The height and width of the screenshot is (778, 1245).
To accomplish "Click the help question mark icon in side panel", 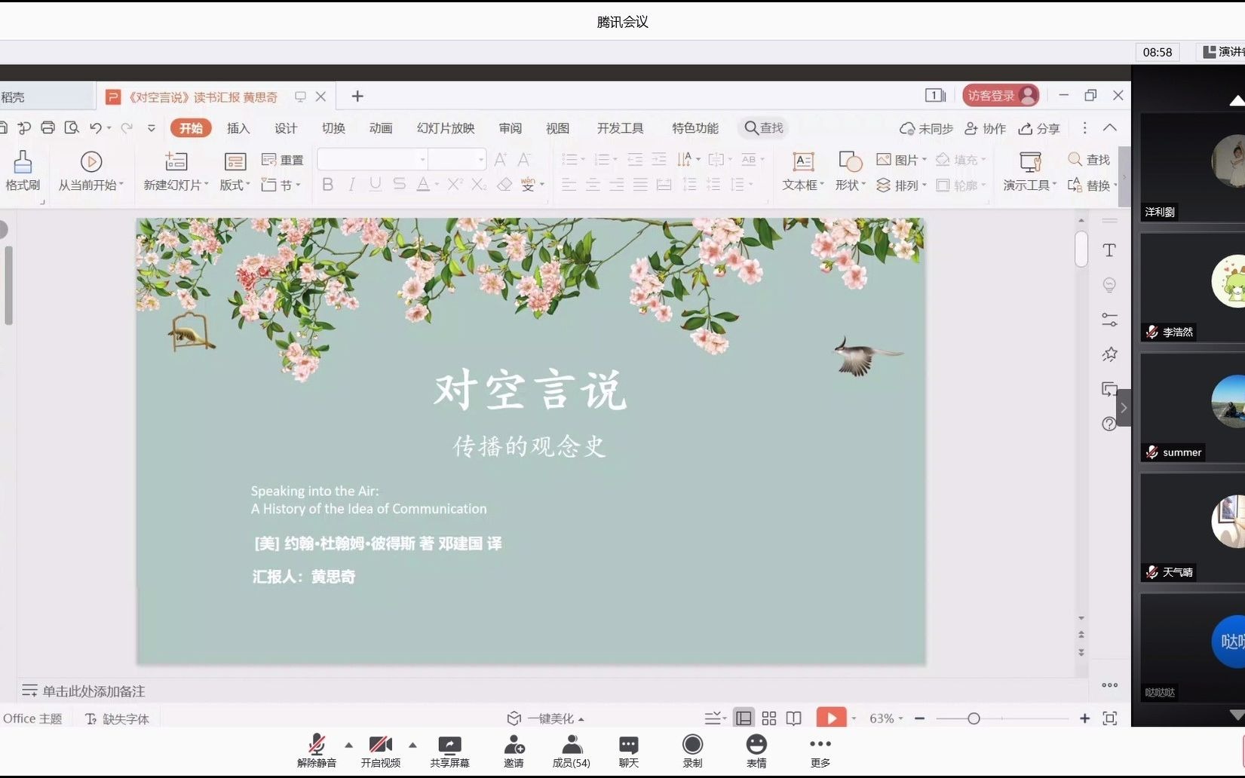I will pyautogui.click(x=1109, y=424).
